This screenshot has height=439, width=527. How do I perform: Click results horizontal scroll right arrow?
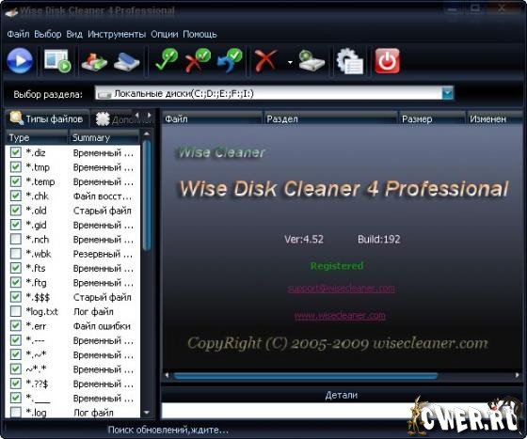518,376
